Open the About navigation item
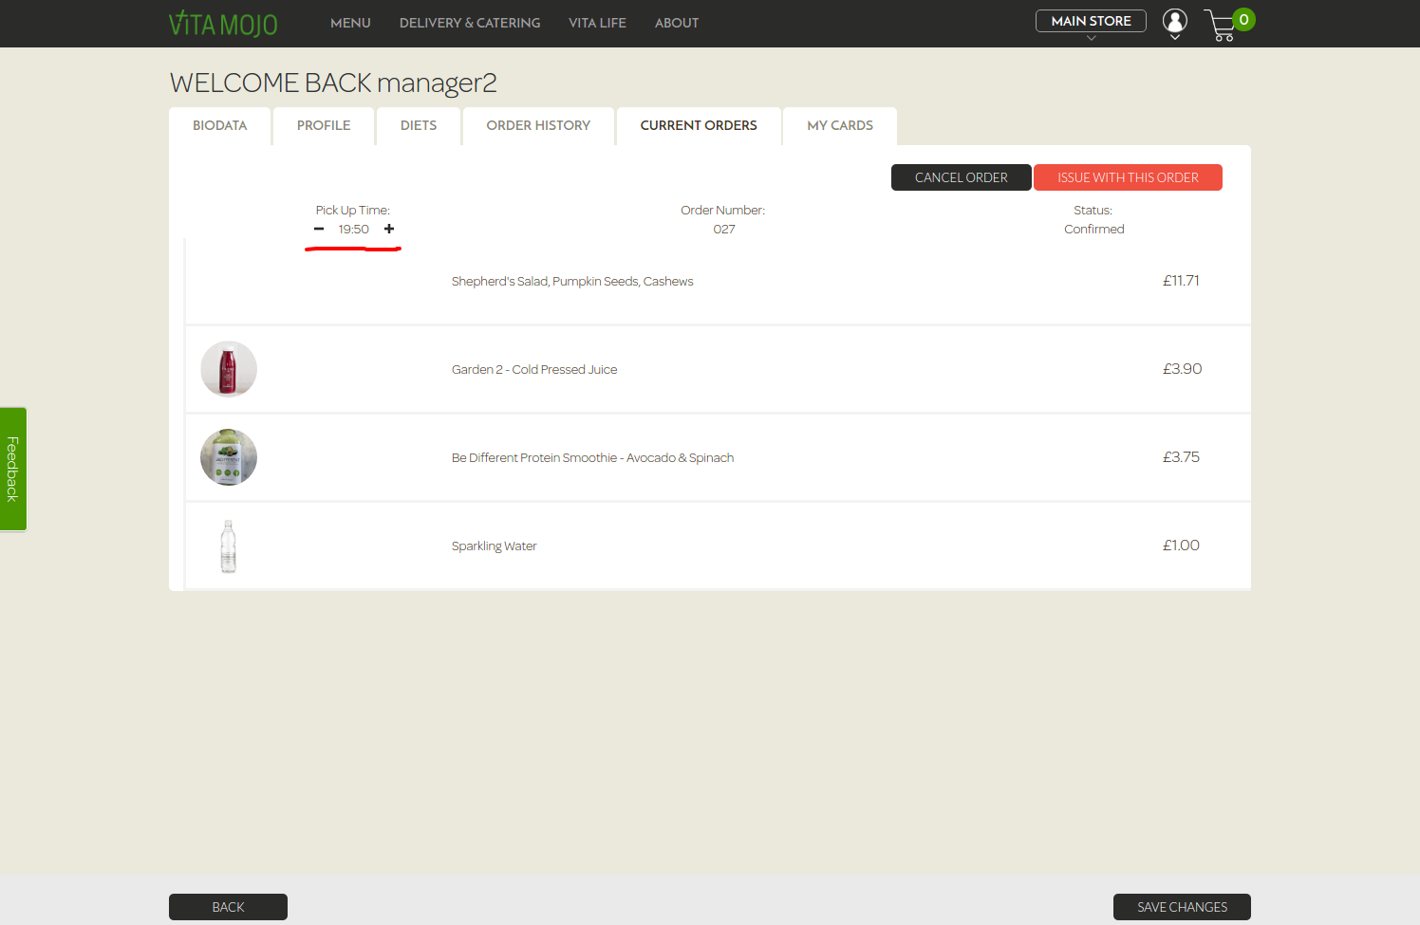 (677, 23)
